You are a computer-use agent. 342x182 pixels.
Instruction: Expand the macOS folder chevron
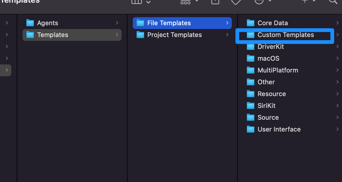(x=337, y=59)
